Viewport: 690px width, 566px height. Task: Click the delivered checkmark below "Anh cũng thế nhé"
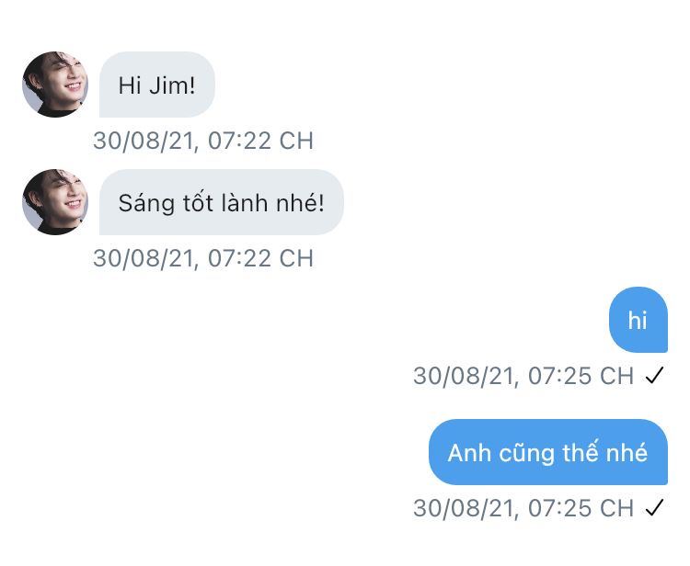coord(654,508)
